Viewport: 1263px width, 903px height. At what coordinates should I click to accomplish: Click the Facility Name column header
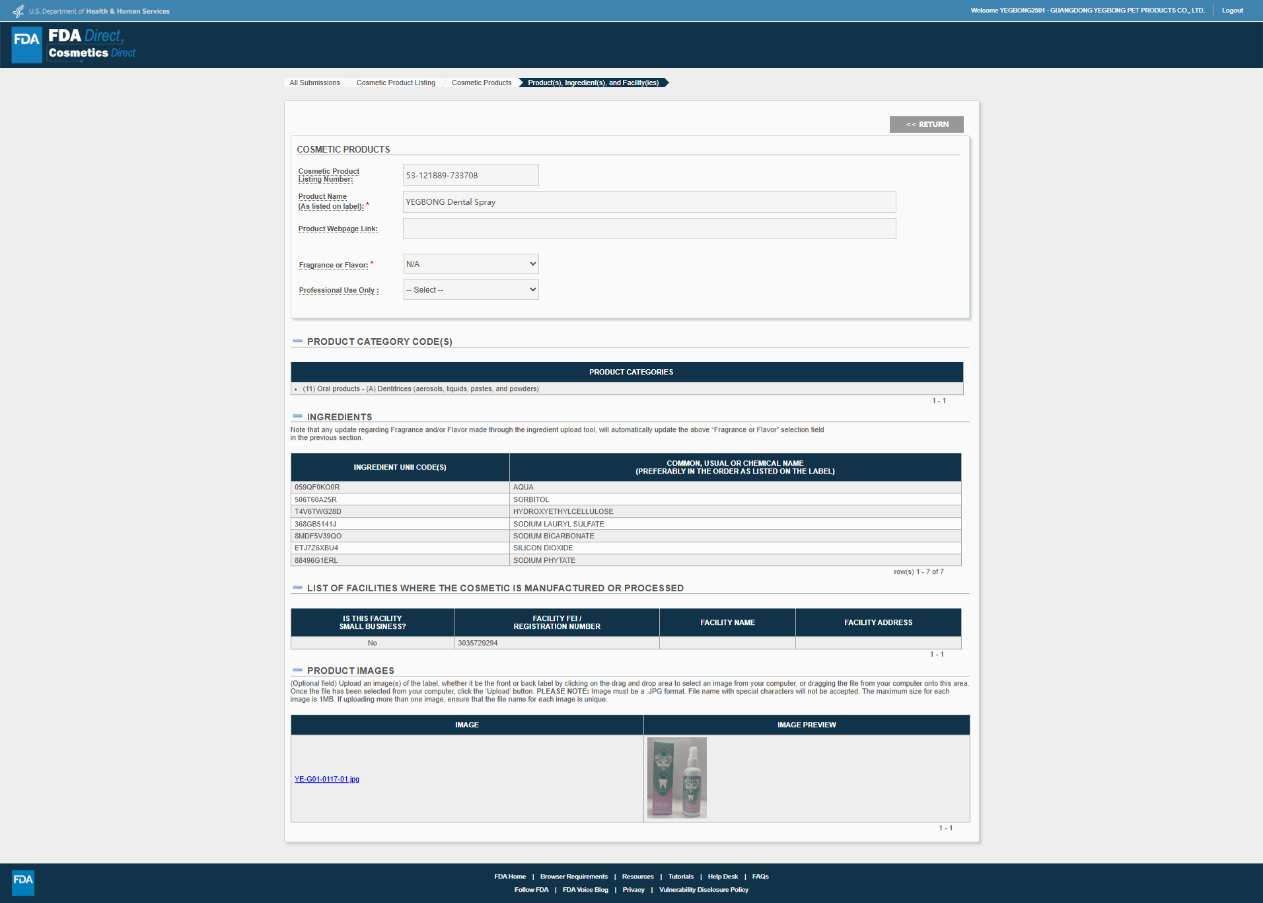tap(727, 623)
